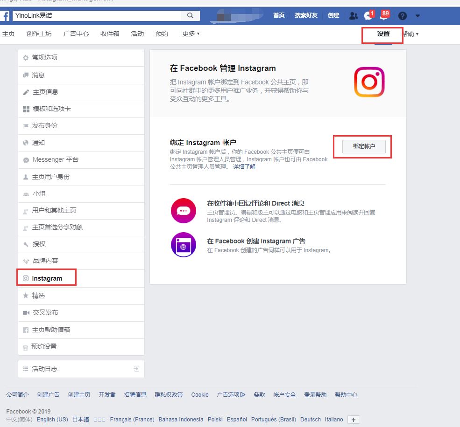Open notifications bell showing 89

(384, 15)
